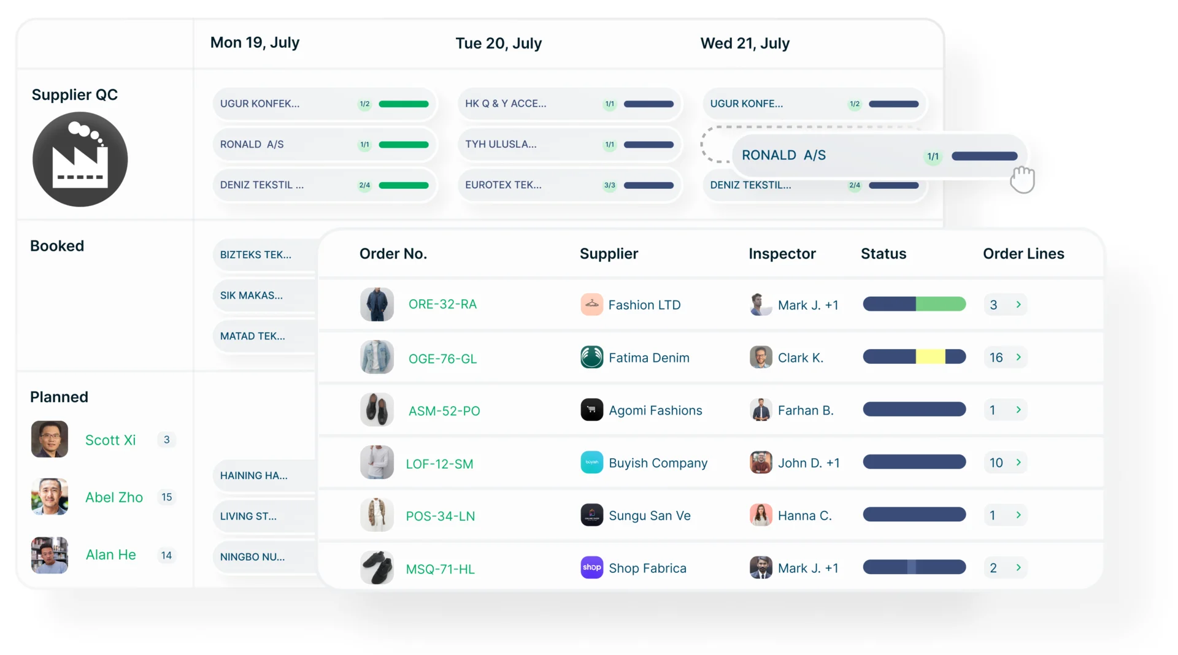Open inspector Abel Zho name link
The width and height of the screenshot is (1178, 655).
114,497
